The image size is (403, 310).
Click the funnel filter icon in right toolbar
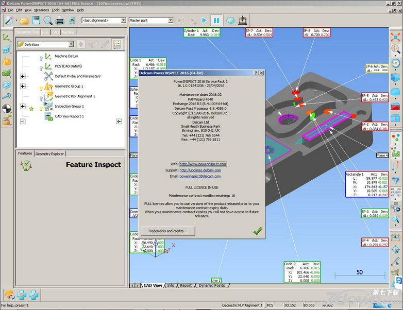pos(396,181)
